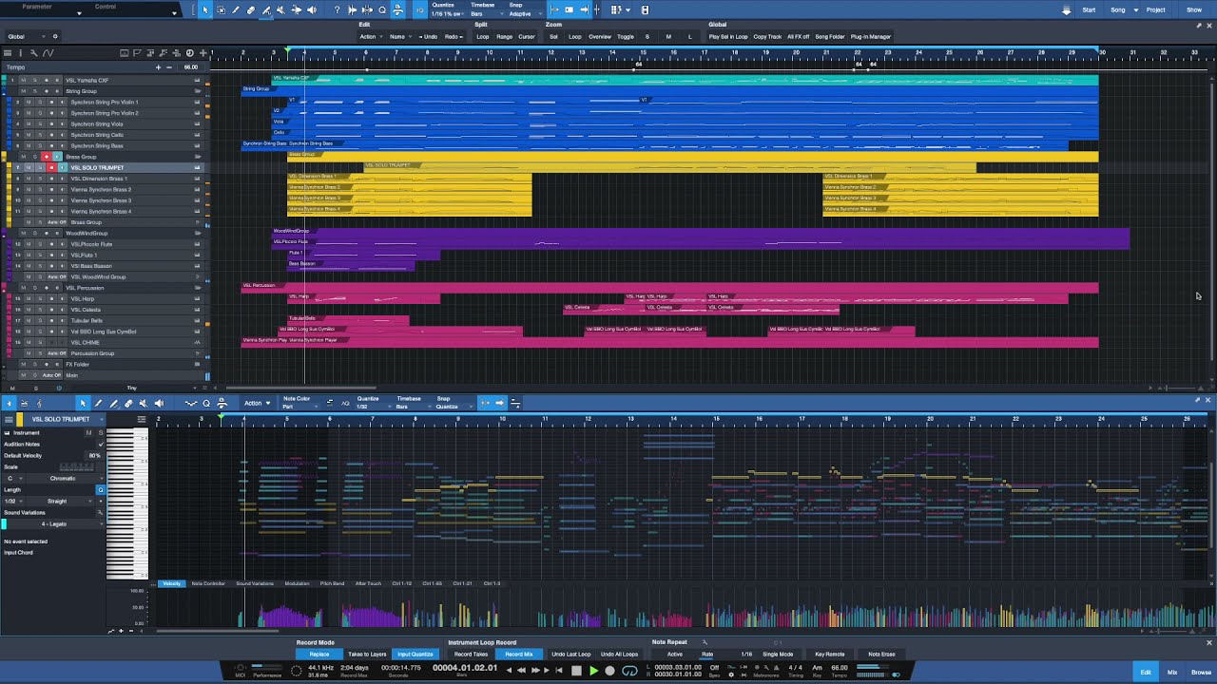Screen dimensions: 1217x684
Task: Open the 4 - Legato sound variation dropdown
Action: click(57, 523)
